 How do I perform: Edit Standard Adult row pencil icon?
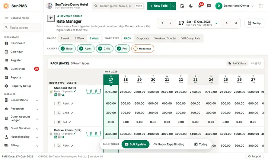pos(72,103)
